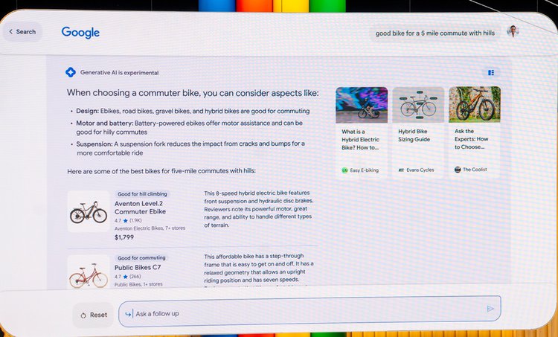Click the 'Good for hill climbing' tag

pyautogui.click(x=142, y=194)
